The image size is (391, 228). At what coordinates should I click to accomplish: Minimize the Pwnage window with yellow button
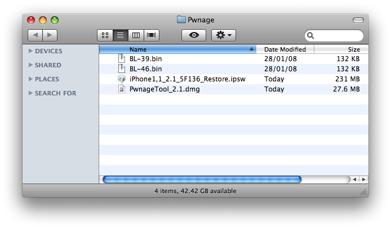tap(43, 20)
